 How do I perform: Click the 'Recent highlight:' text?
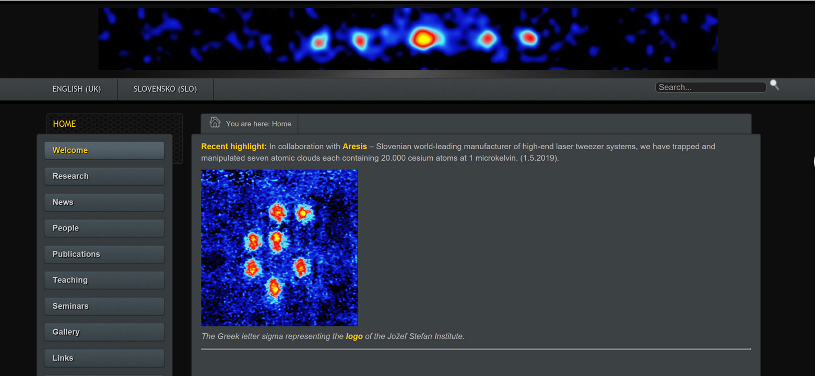(x=234, y=147)
